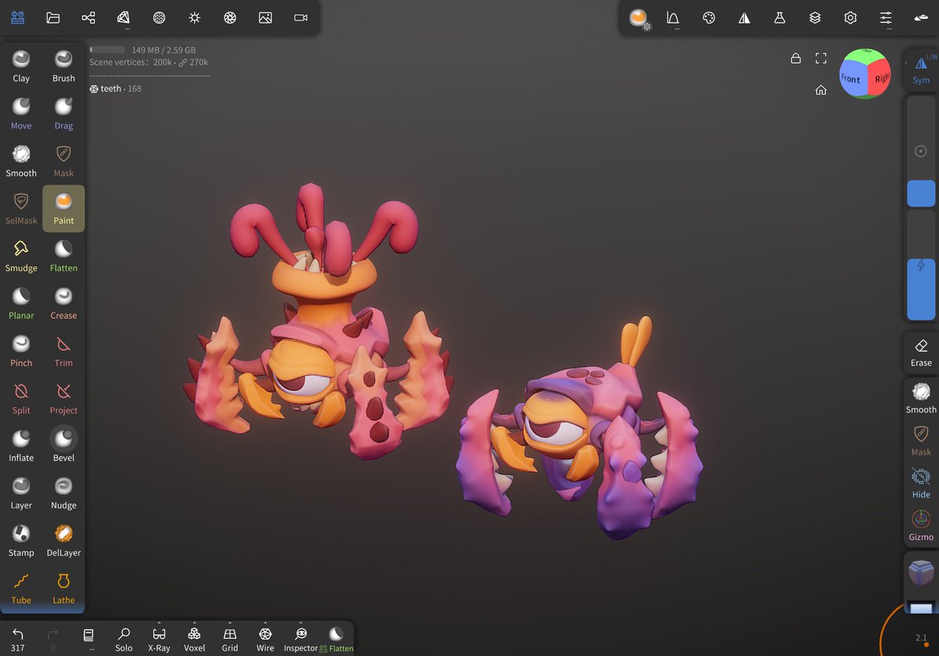Adjust the intensity slider on right
The height and width of the screenshot is (656, 939).
pos(921,265)
